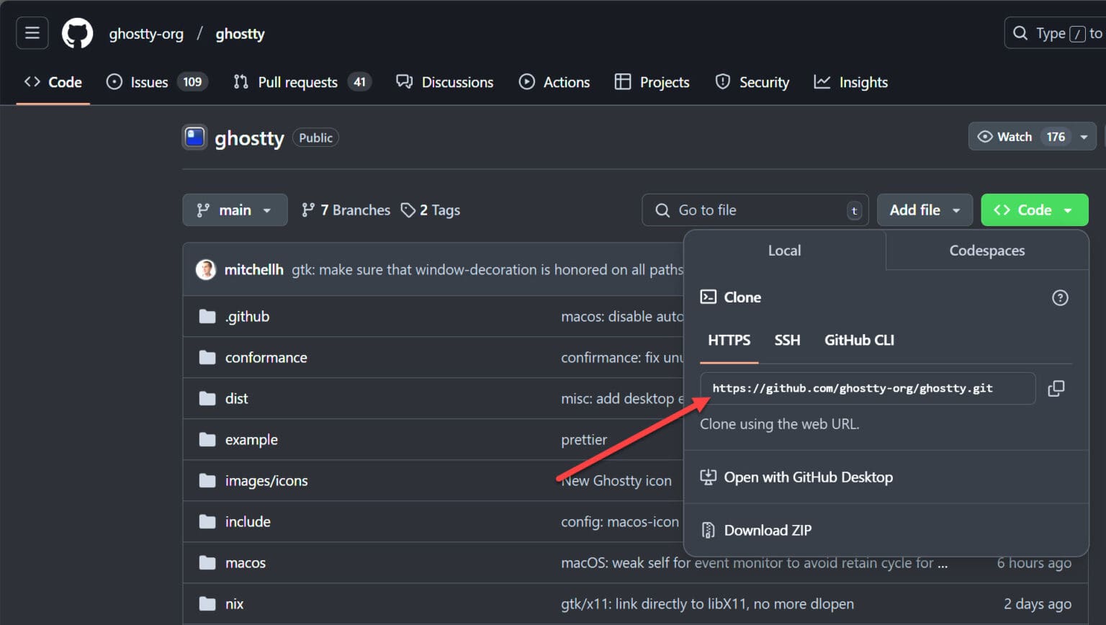The image size is (1106, 625).
Task: Switch to the Codespaces tab
Action: click(986, 251)
